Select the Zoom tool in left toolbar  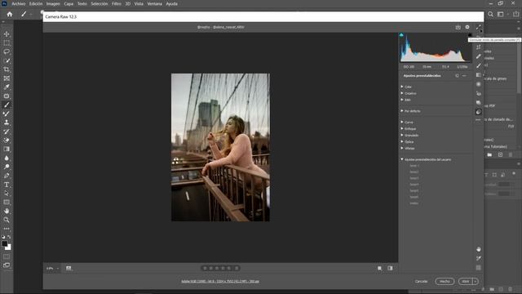(x=7, y=220)
